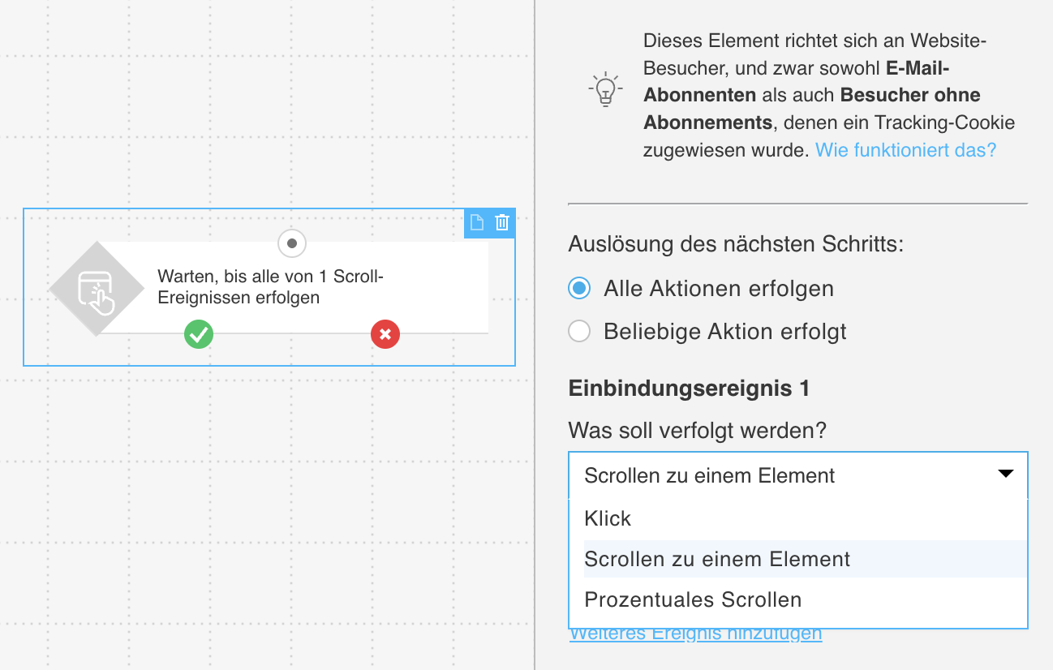
Task: Select Beliebige Aktion erfolgt
Action: [579, 331]
